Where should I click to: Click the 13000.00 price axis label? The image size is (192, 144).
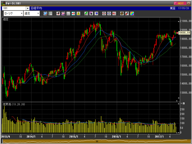[186, 93]
